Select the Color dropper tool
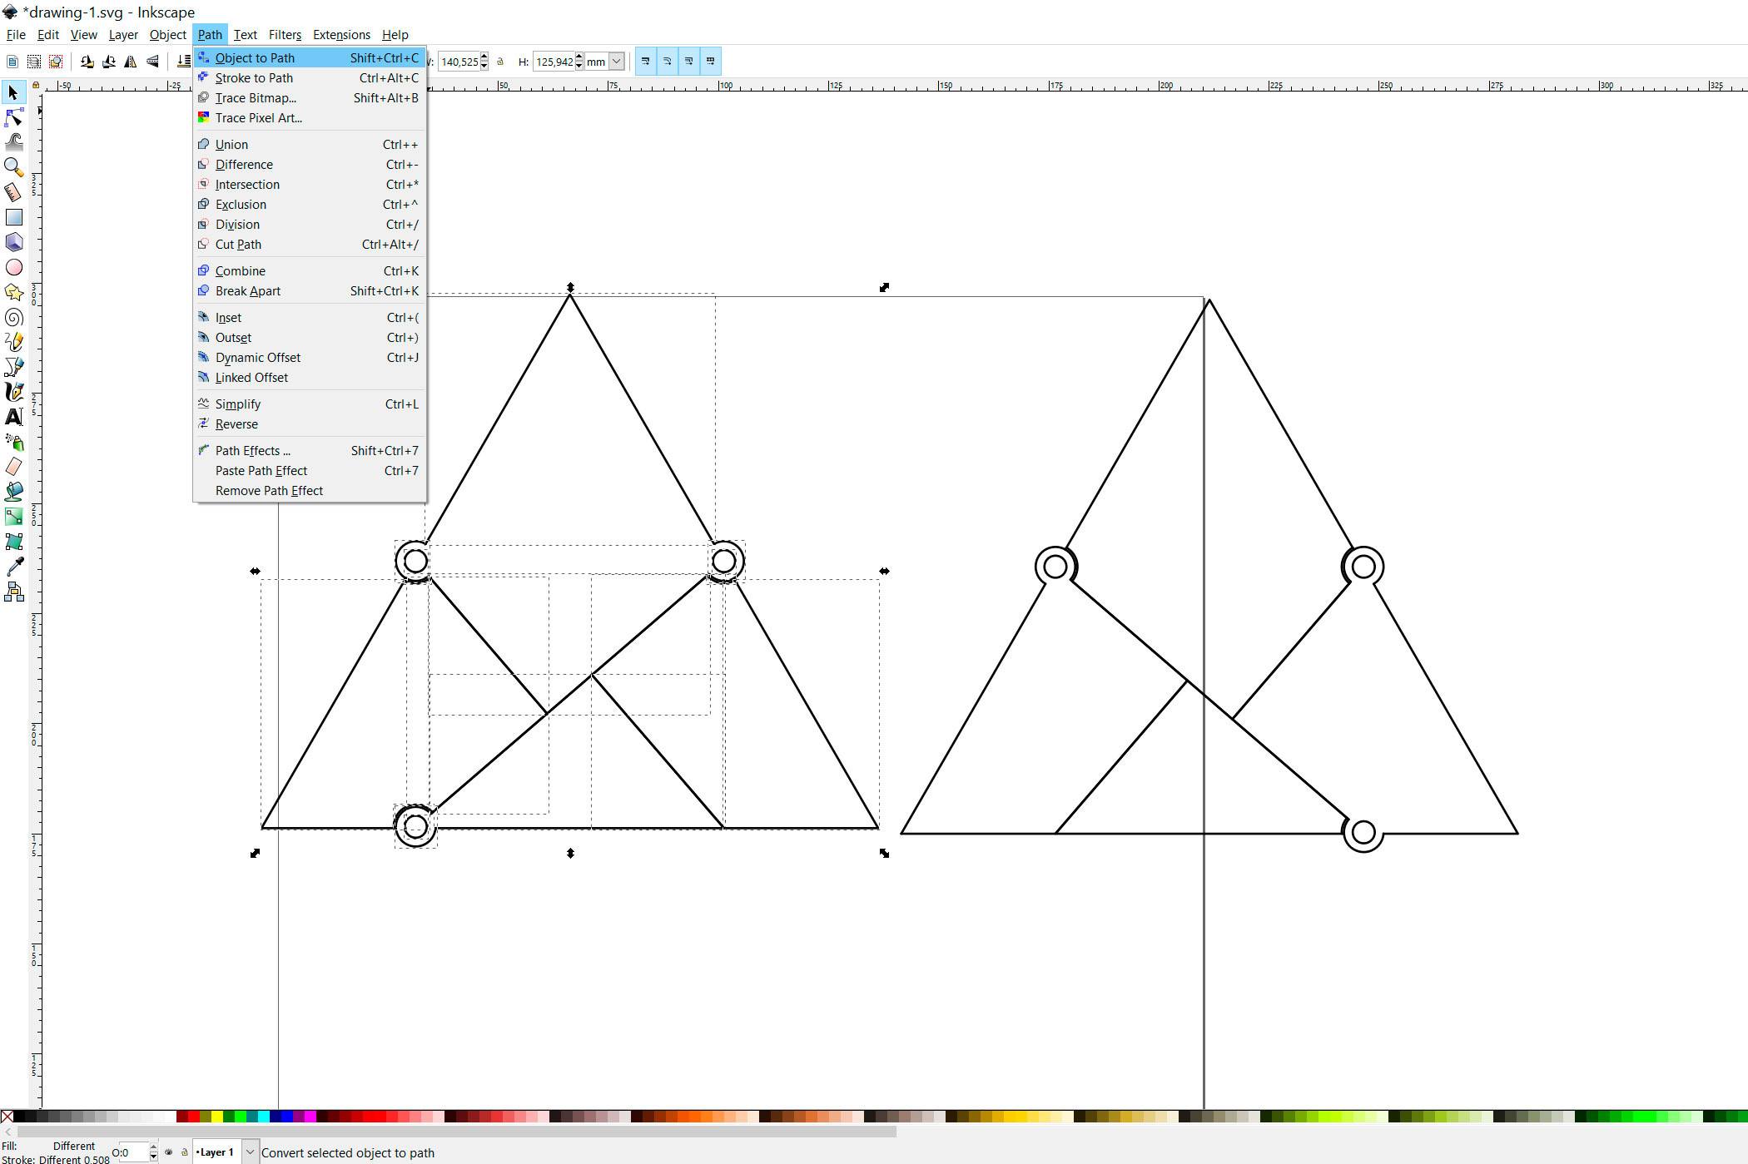Image resolution: width=1748 pixels, height=1164 pixels. click(13, 567)
